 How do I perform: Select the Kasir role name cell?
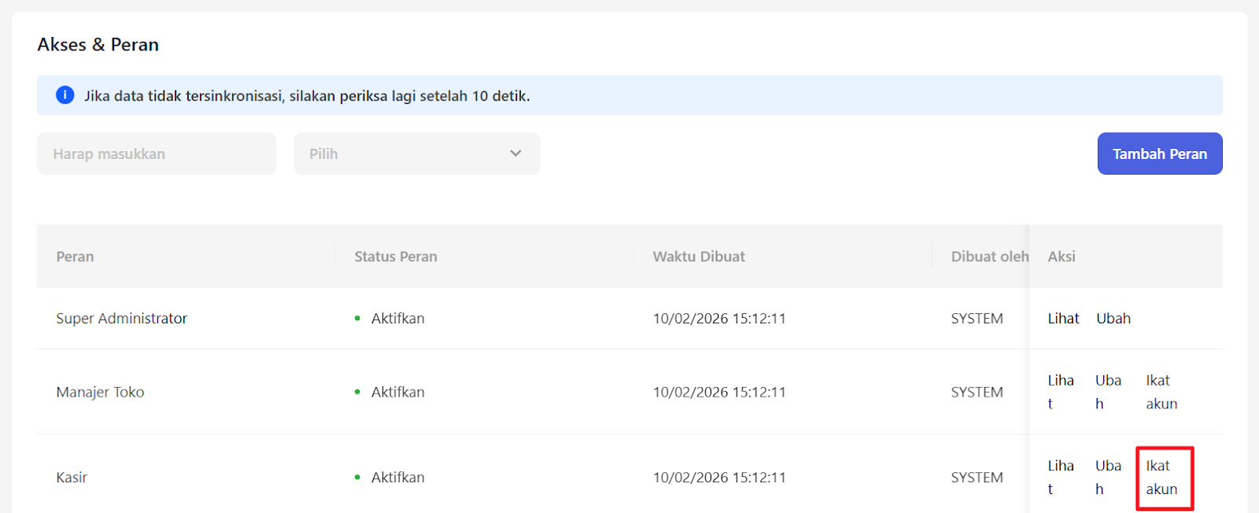[72, 478]
